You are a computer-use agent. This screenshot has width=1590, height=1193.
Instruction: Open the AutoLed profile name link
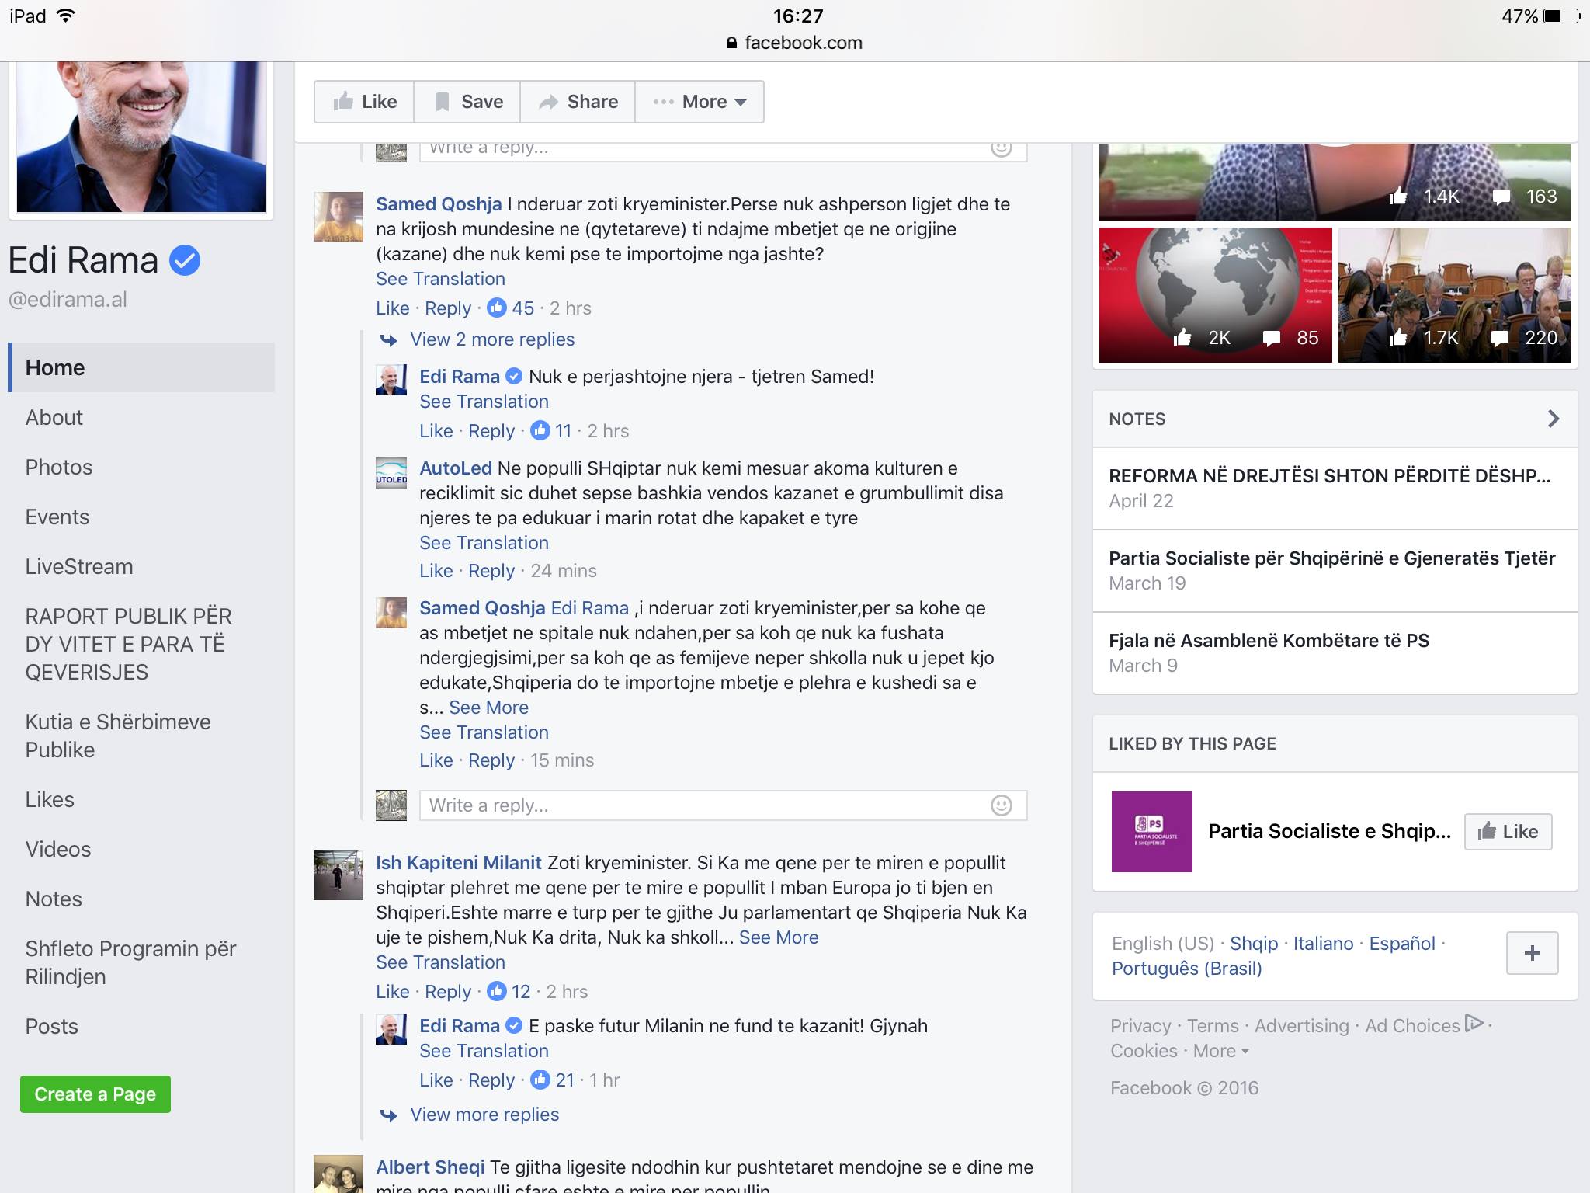(x=455, y=468)
